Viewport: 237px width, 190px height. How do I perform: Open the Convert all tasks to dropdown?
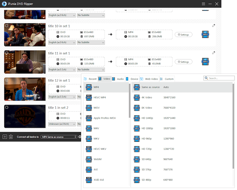coord(59,137)
